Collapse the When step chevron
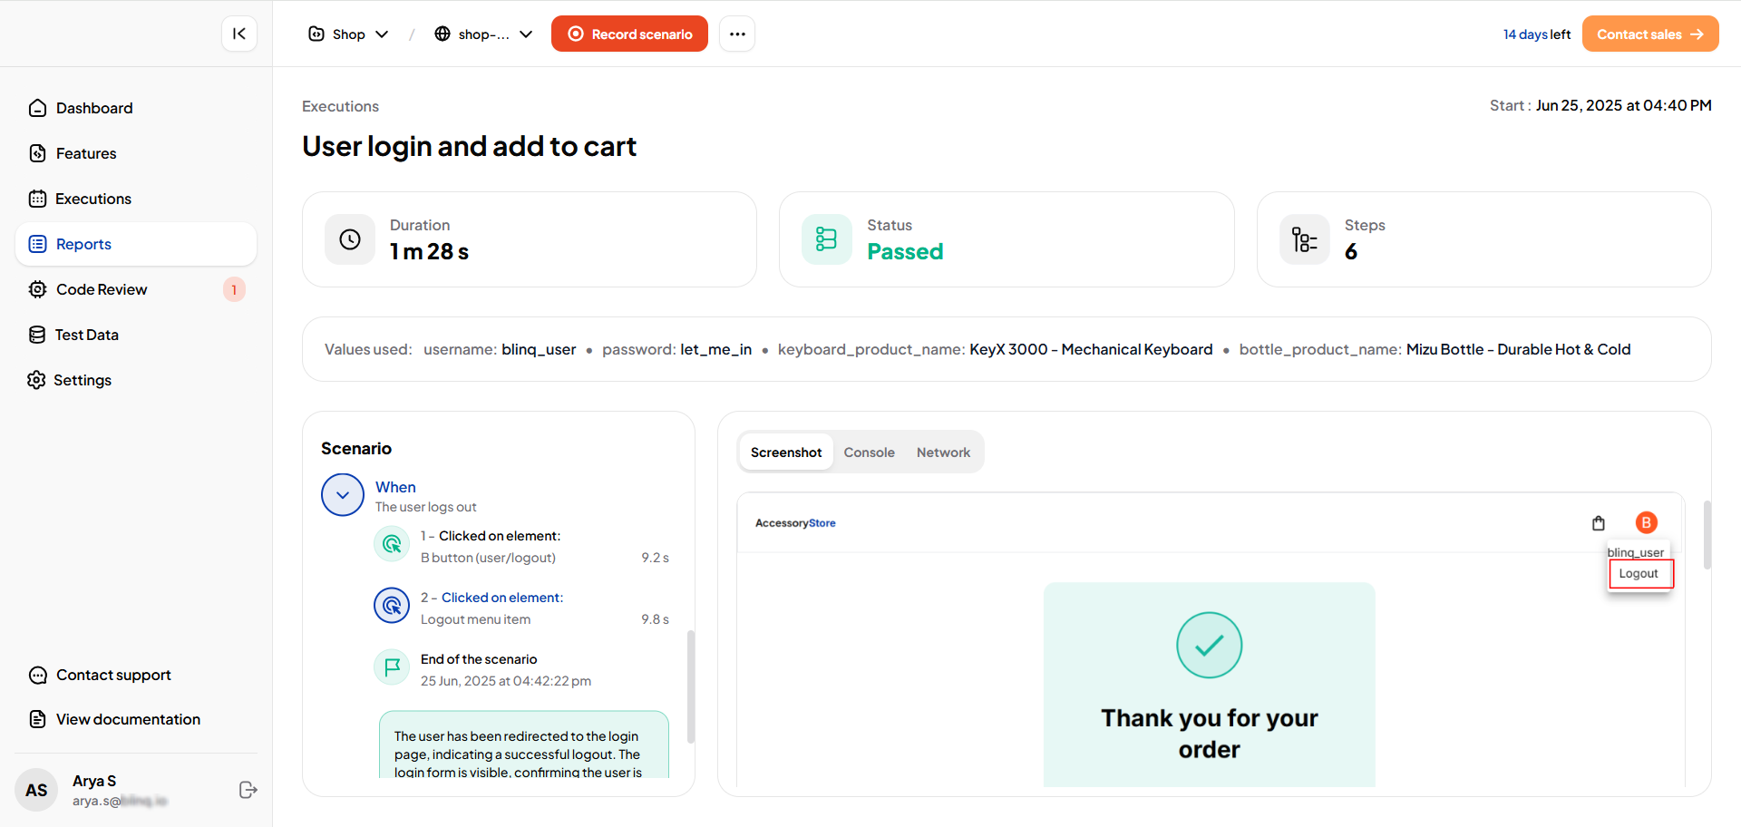This screenshot has height=827, width=1741. [x=343, y=495]
